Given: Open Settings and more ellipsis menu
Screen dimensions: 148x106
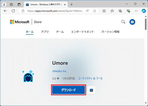Looking at the screenshot, I should pyautogui.click(x=136, y=11).
